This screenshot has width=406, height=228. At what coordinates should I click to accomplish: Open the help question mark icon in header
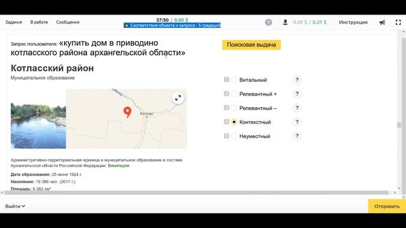pos(268,22)
